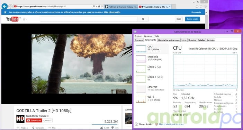Switch to the Servicios tab
243x130 pixels.
[210, 40]
